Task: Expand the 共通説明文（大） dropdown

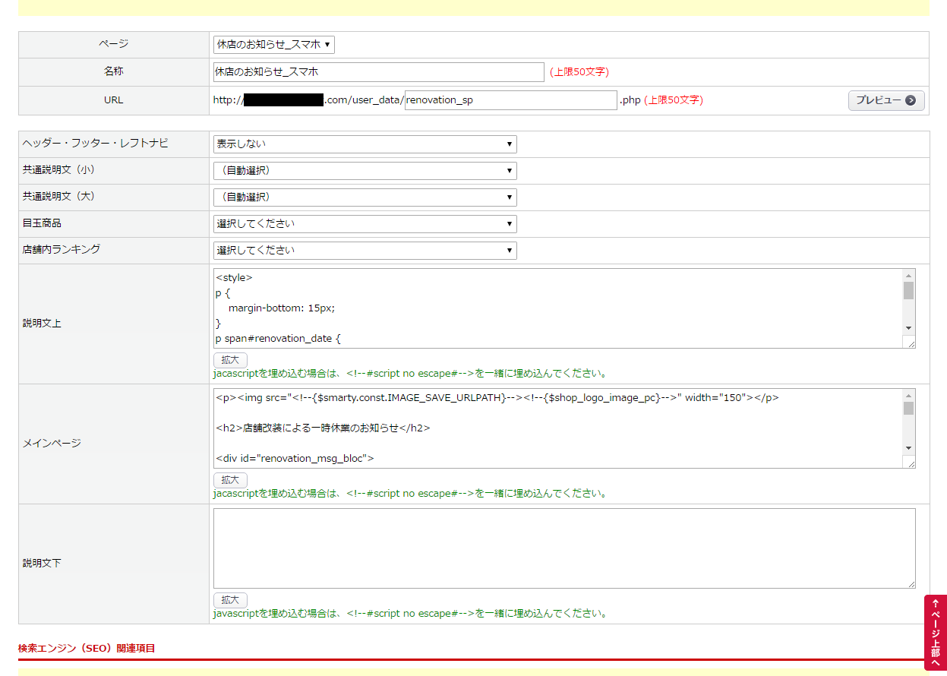Action: [365, 197]
